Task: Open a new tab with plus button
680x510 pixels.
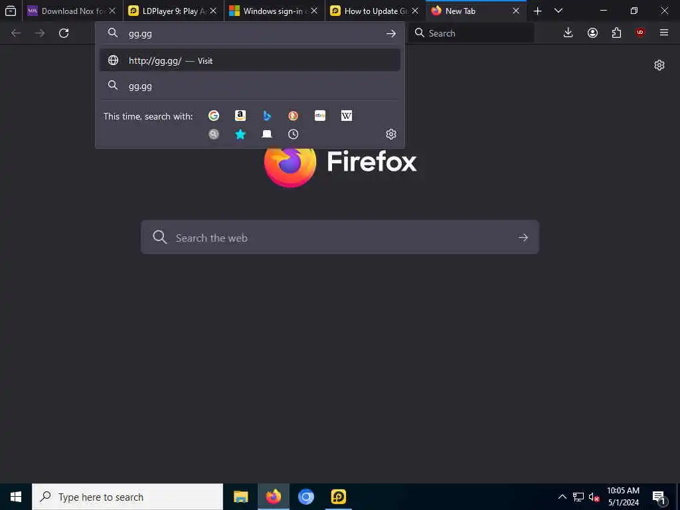Action: coord(537,11)
